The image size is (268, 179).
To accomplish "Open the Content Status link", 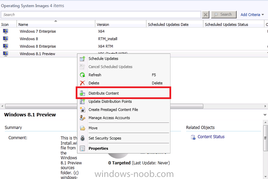I will [211, 137].
